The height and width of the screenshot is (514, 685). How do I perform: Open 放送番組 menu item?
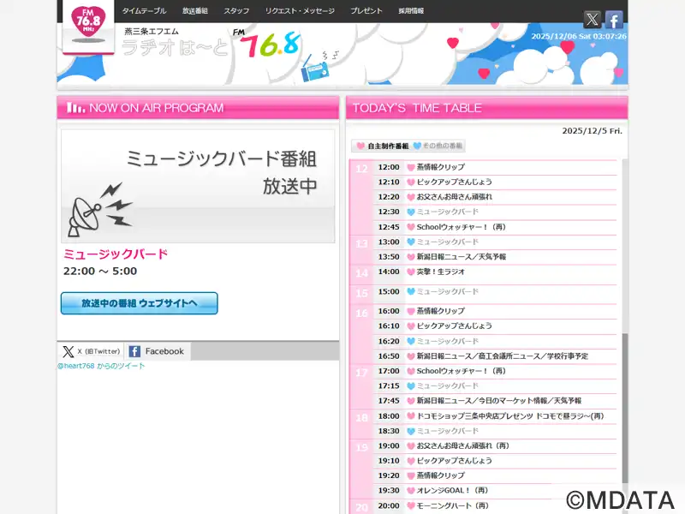tap(195, 11)
